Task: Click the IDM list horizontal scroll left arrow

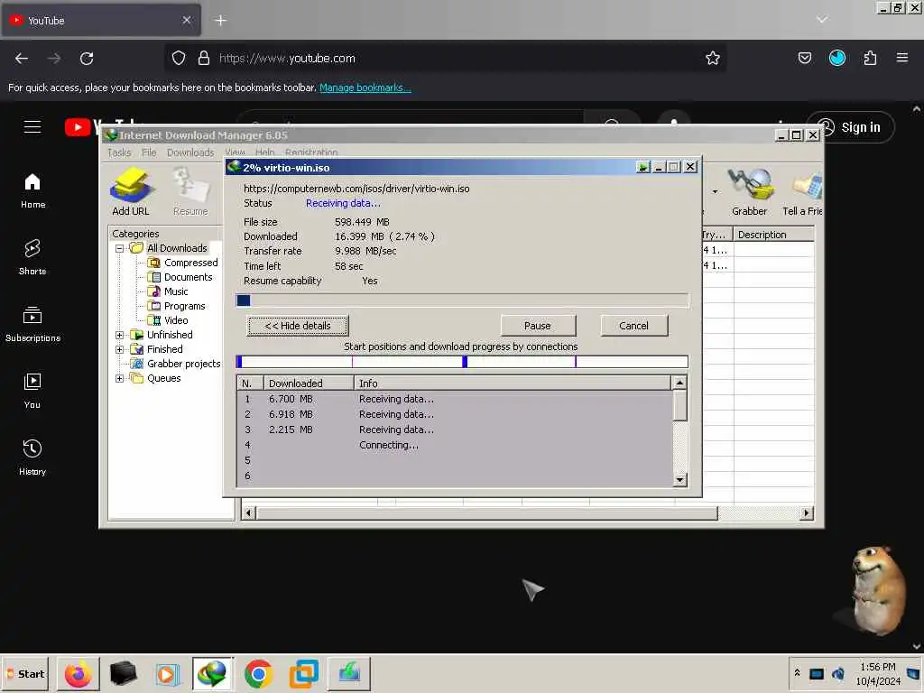Action: [248, 513]
